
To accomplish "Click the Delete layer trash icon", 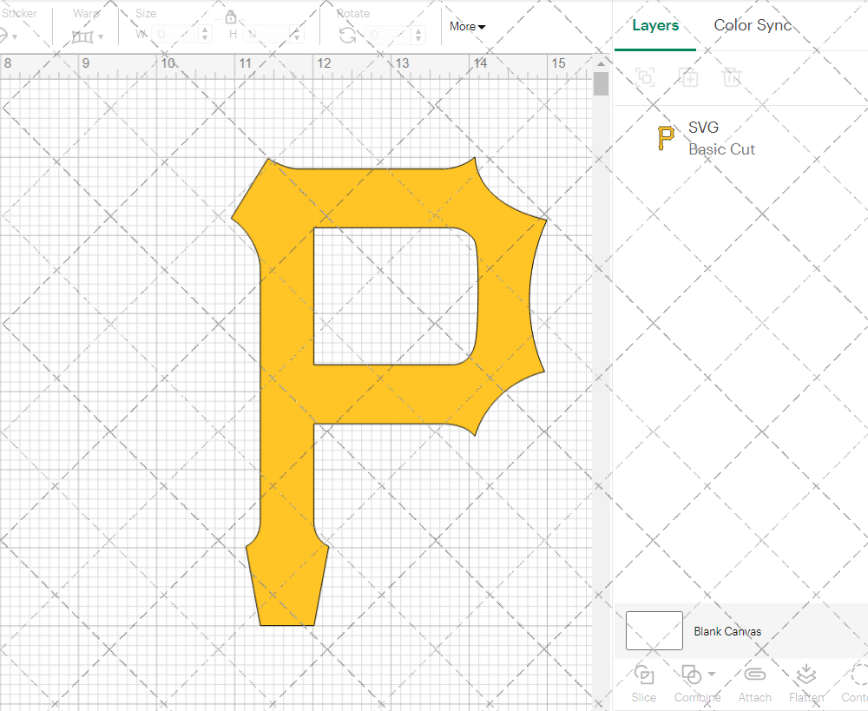I will point(731,77).
